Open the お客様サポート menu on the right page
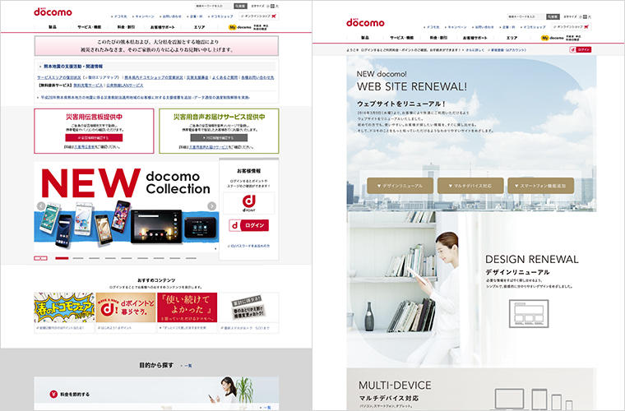The height and width of the screenshot is (411, 625). 475,38
